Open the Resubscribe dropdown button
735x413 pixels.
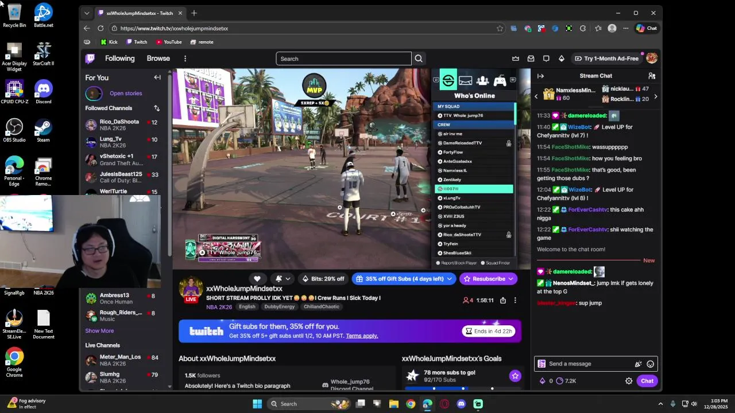489,279
